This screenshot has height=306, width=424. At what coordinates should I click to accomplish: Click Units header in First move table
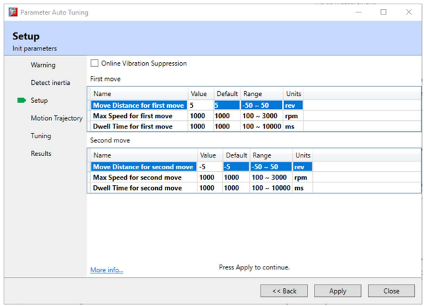pyautogui.click(x=293, y=93)
